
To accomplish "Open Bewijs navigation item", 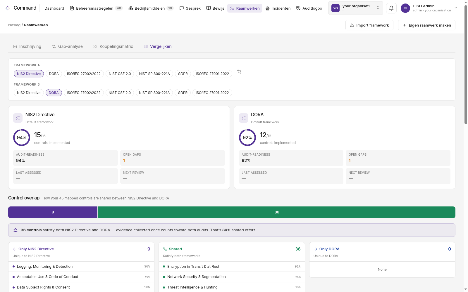I will 215,8.
